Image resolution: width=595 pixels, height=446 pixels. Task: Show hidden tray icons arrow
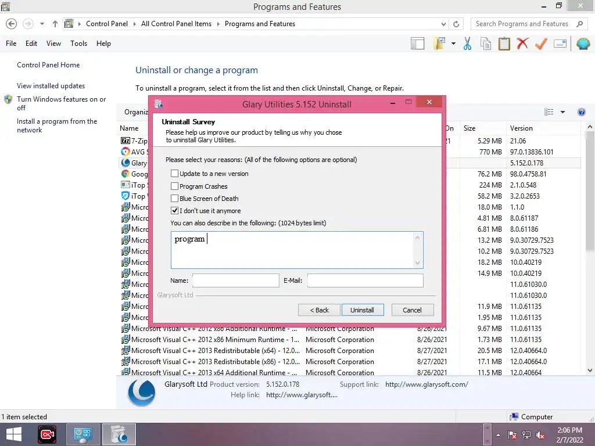tap(498, 435)
